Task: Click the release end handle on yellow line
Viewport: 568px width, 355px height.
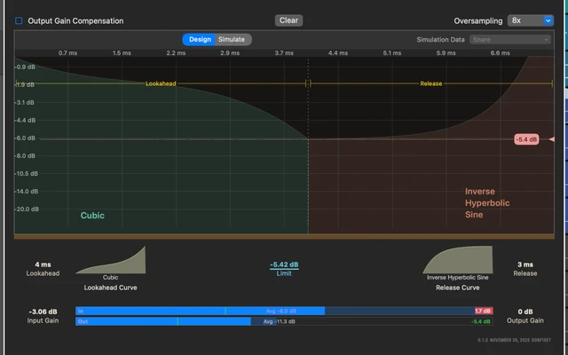Action: (551, 83)
